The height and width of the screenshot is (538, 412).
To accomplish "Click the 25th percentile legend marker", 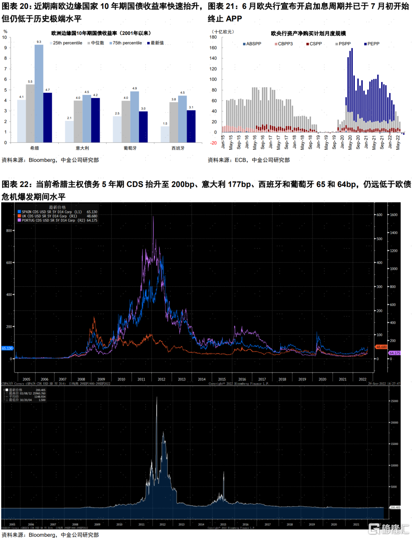I will [x=51, y=43].
